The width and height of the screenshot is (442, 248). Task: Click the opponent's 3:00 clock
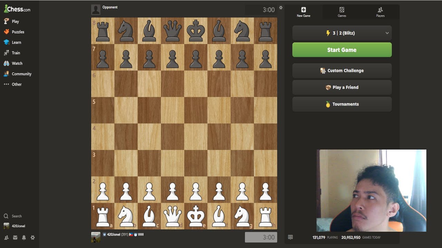coord(261,10)
